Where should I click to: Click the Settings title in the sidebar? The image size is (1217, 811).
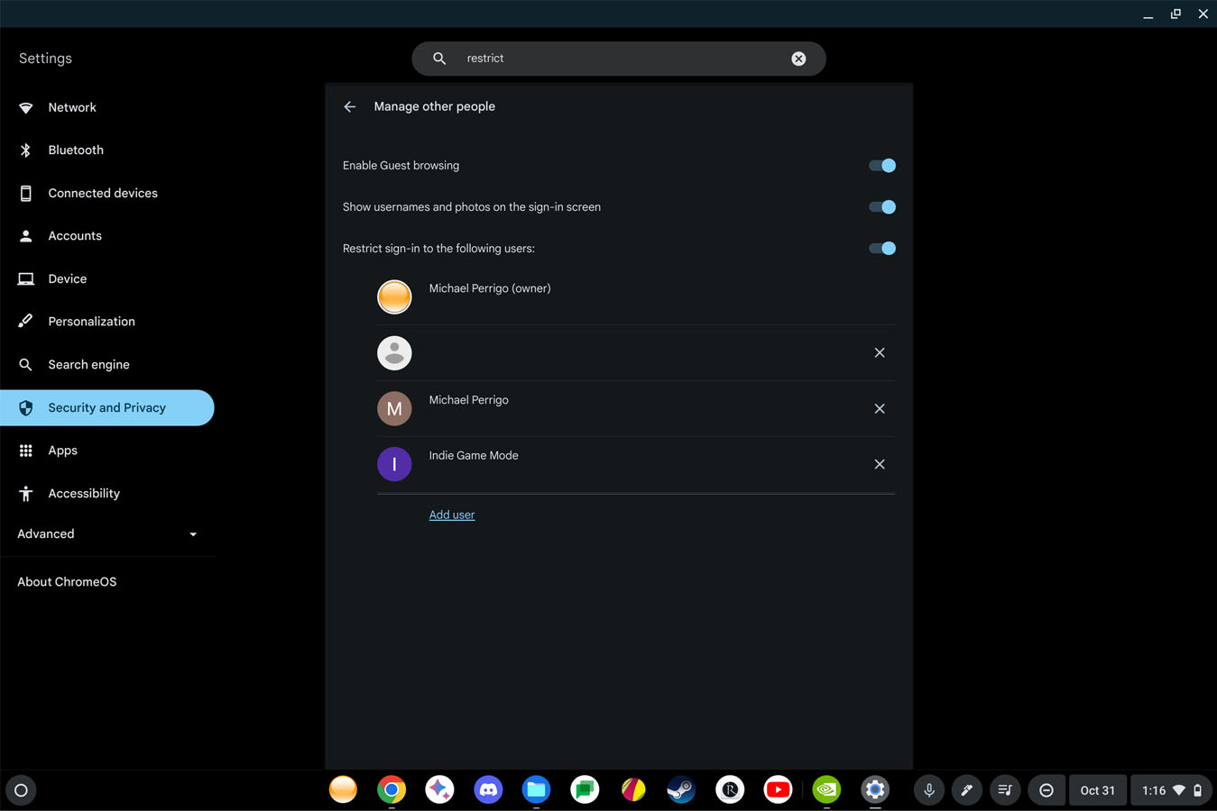coord(45,59)
